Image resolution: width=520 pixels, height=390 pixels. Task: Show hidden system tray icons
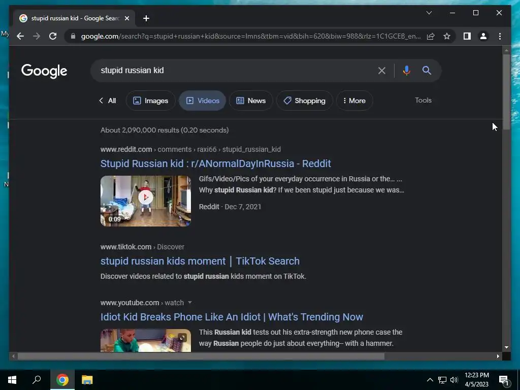pos(430,380)
